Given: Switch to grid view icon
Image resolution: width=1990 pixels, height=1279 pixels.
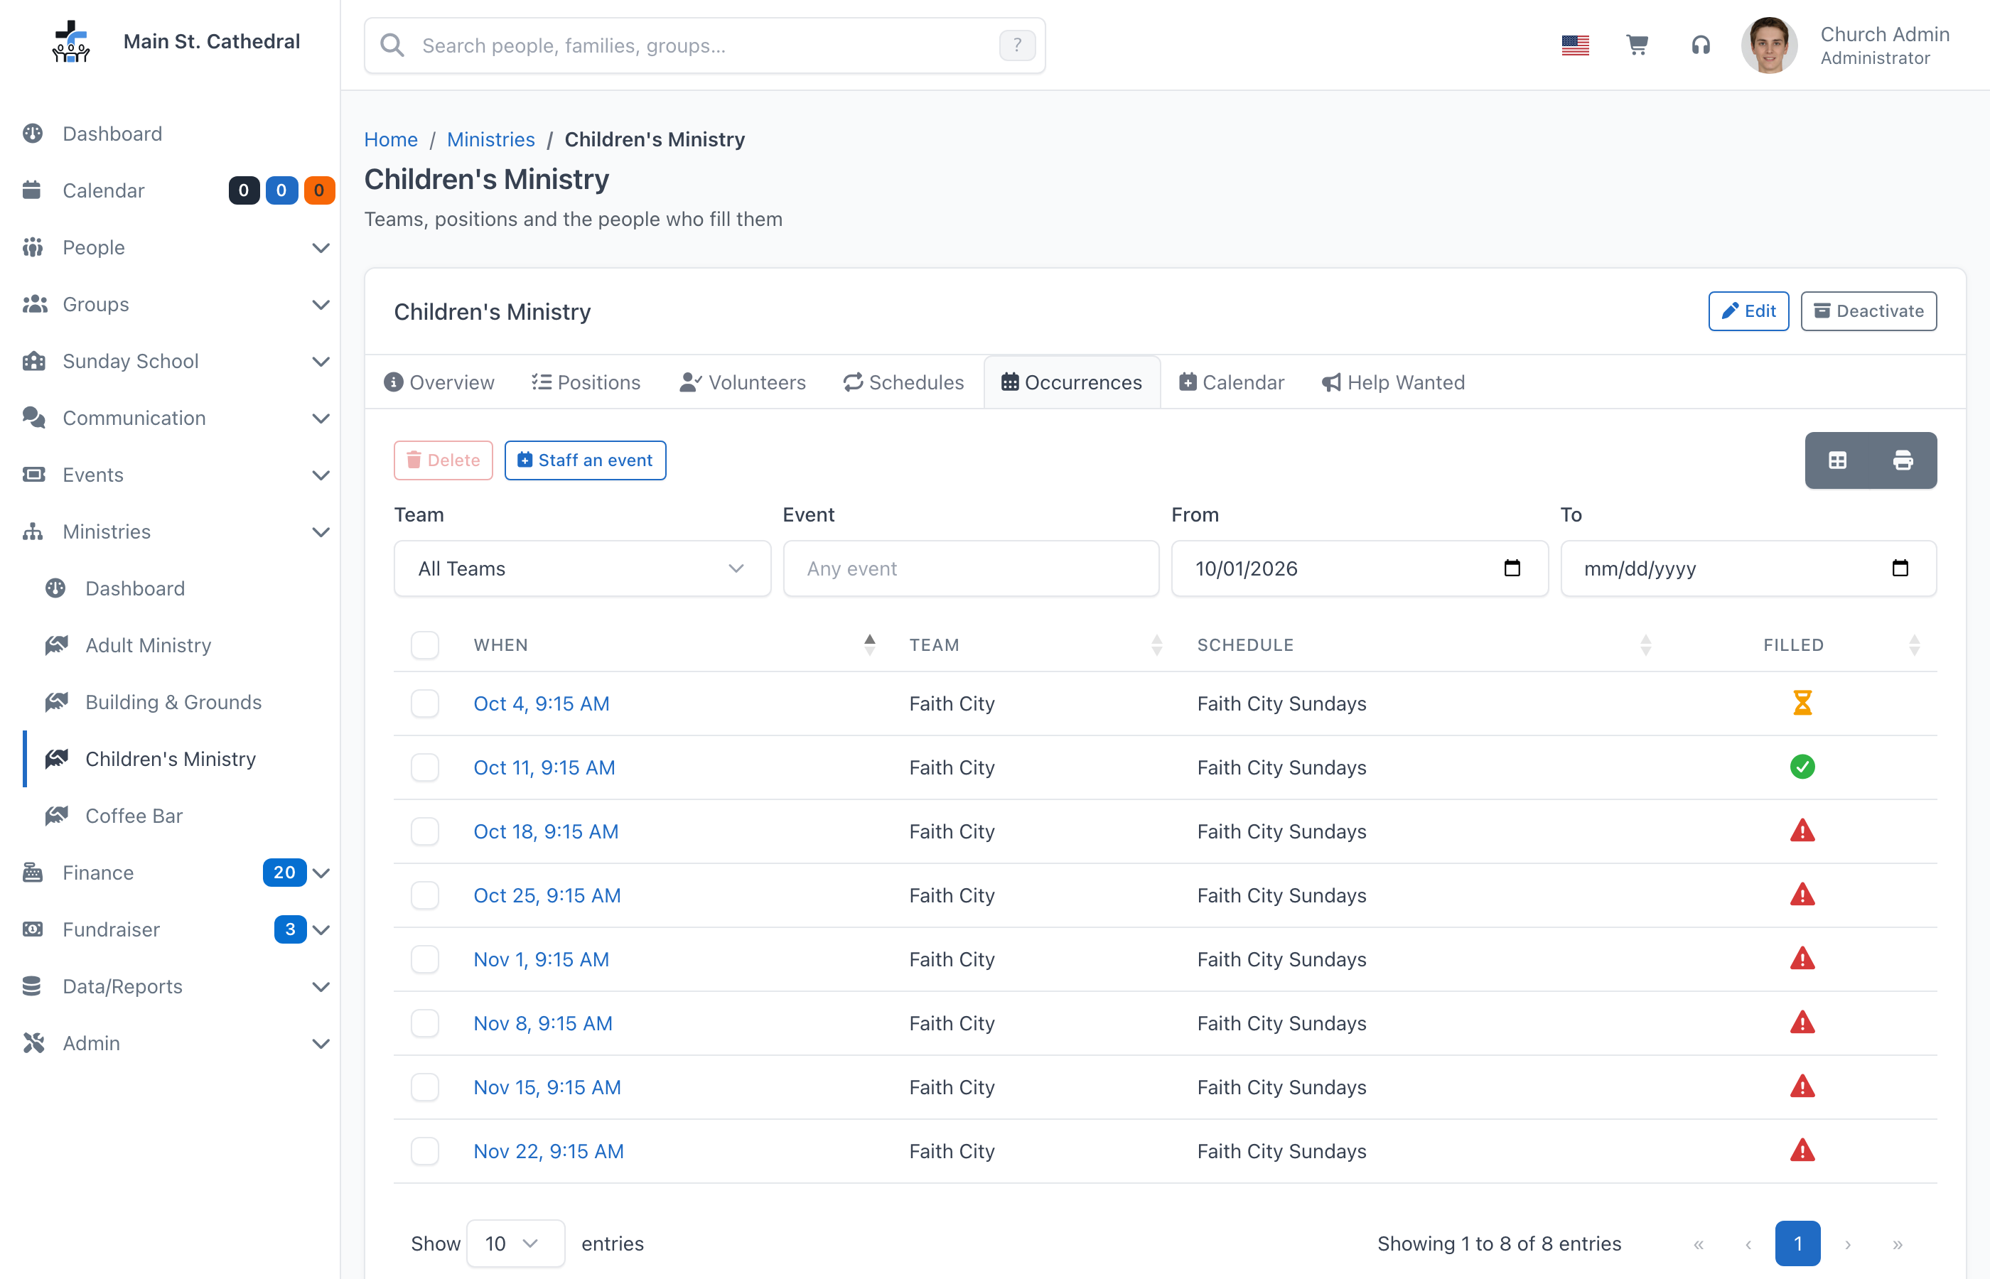Looking at the screenshot, I should click(1837, 460).
